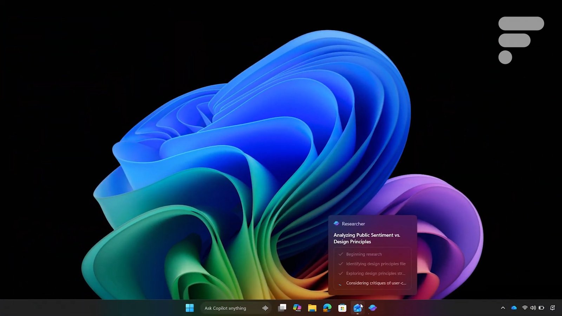Launch Microsoft Edge browser

coord(327,308)
